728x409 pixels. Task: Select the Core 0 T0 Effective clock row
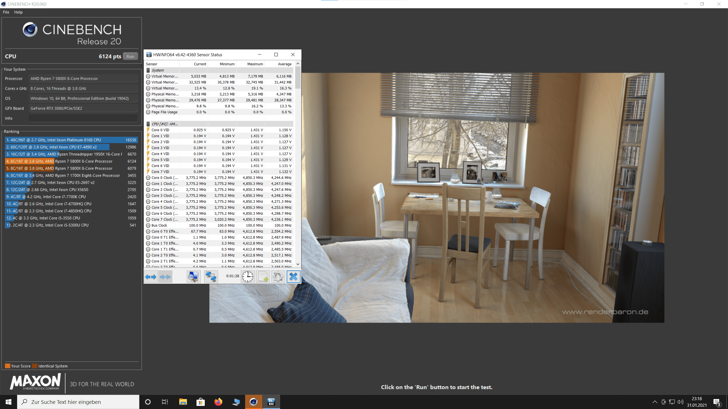click(219, 231)
